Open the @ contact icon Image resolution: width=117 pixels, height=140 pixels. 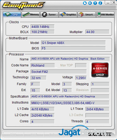pyautogui.click(x=90, y=3)
